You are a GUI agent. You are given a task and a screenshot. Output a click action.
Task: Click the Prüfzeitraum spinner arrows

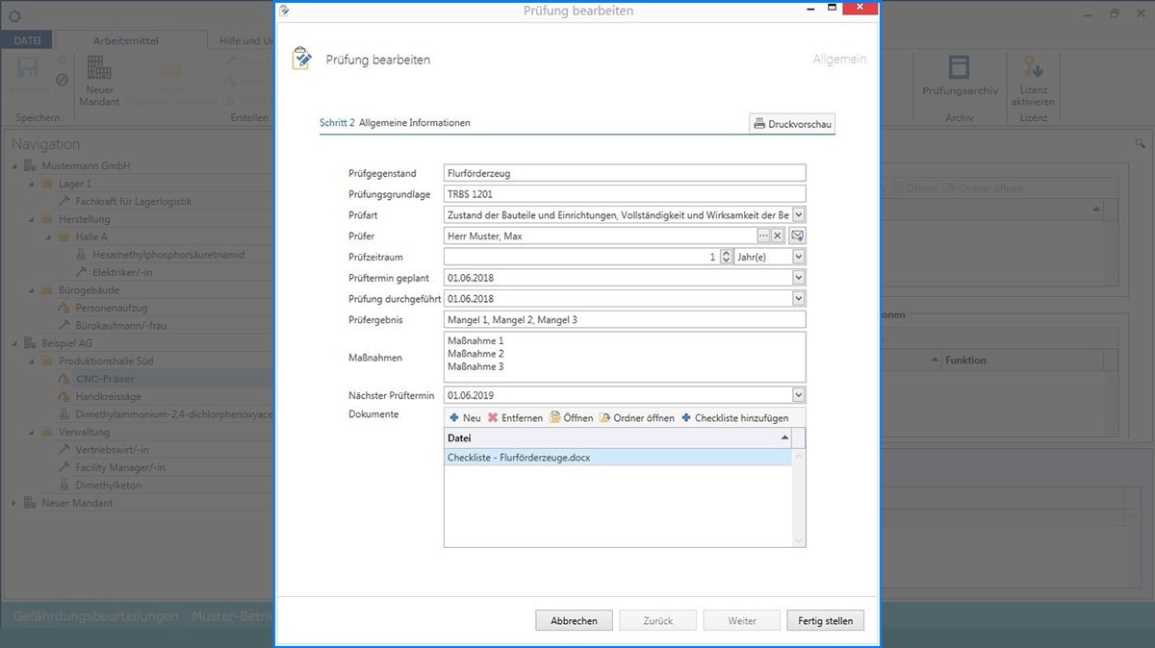[726, 257]
